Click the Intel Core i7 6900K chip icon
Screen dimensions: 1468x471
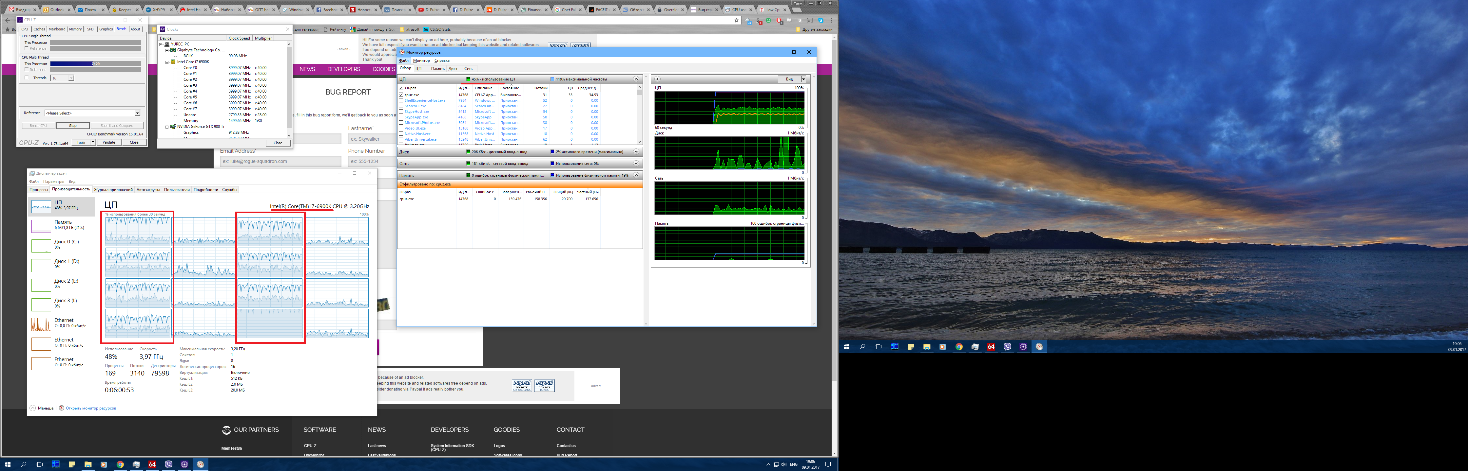(x=173, y=61)
